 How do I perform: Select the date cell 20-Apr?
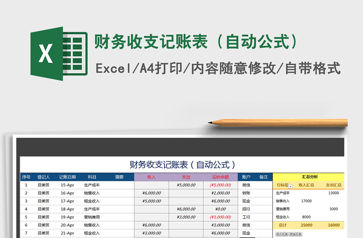(67, 225)
